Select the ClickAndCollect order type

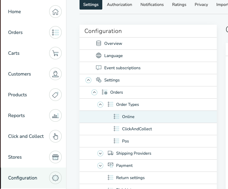(137, 129)
